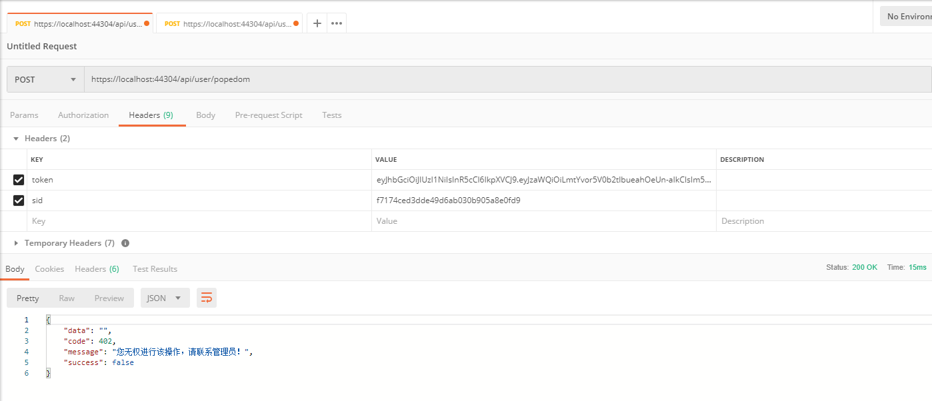This screenshot has width=932, height=401.
Task: Click the orange unsaved dot on first tab
Action: [x=147, y=23]
